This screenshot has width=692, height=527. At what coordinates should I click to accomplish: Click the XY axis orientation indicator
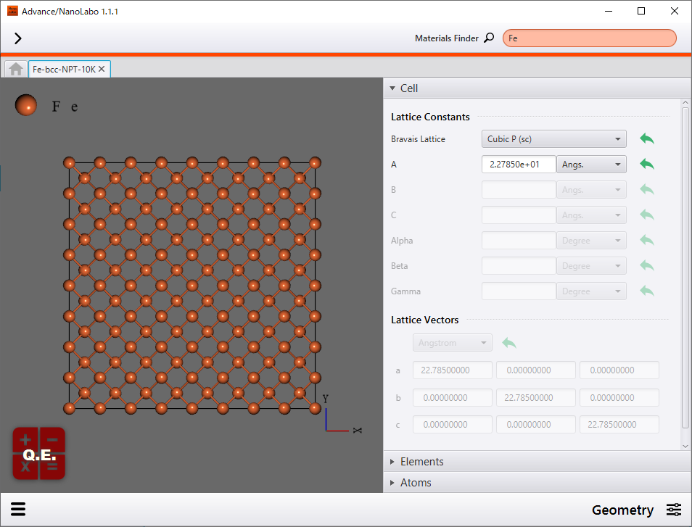[342, 415]
